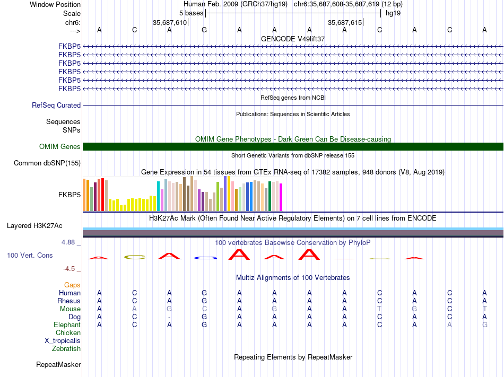Click the 100 Vert. Cons label
Viewport: 504px width, 377px height.
click(30, 256)
